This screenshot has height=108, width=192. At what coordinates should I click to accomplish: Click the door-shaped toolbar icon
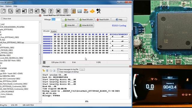73,11
